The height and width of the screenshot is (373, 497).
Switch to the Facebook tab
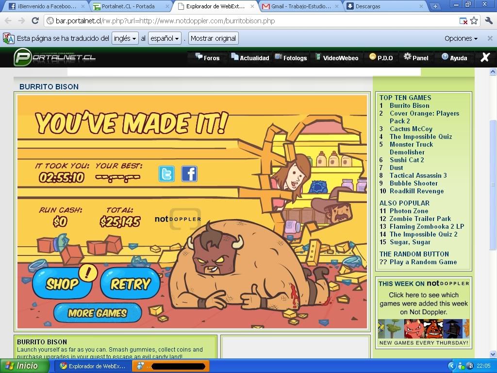(46, 6)
